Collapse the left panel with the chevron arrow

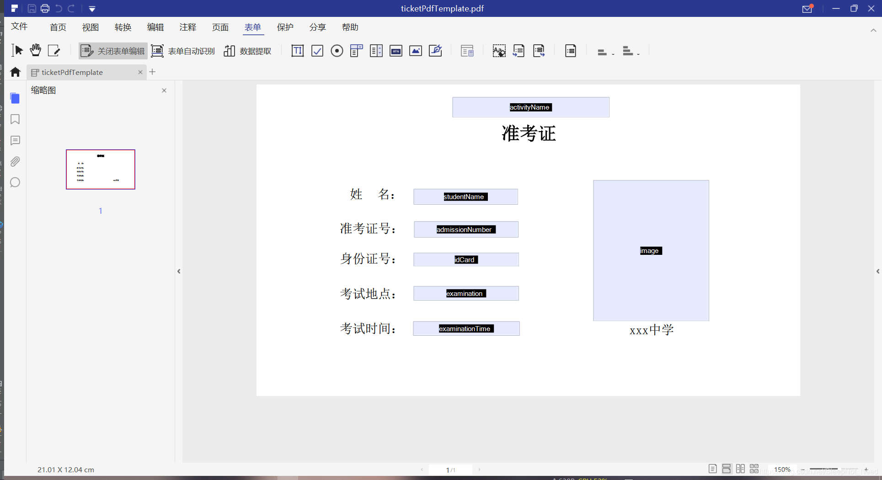179,271
